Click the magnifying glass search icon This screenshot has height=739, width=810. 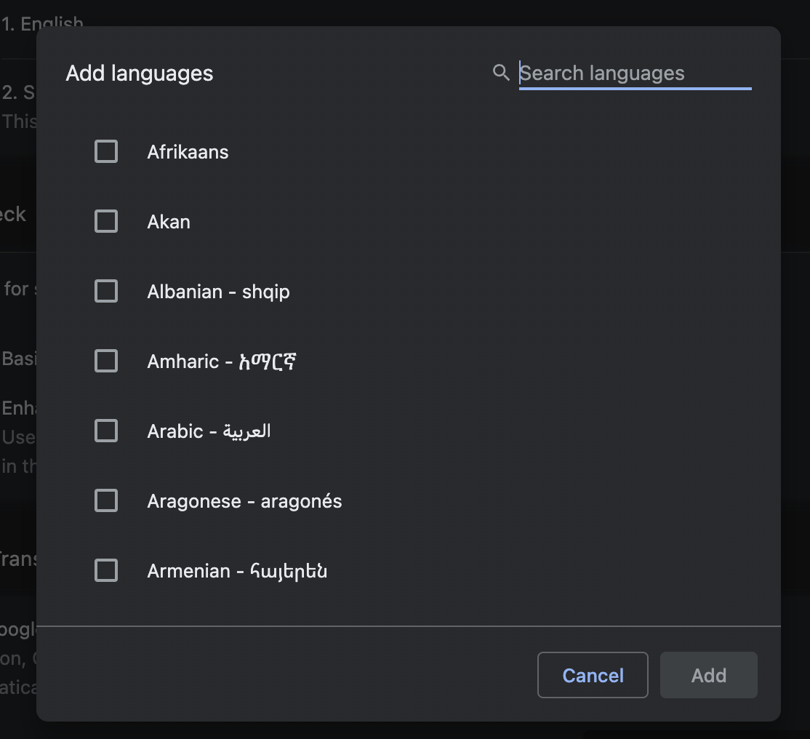(501, 73)
